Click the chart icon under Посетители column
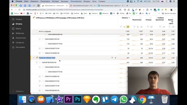 [x=141, y=27]
